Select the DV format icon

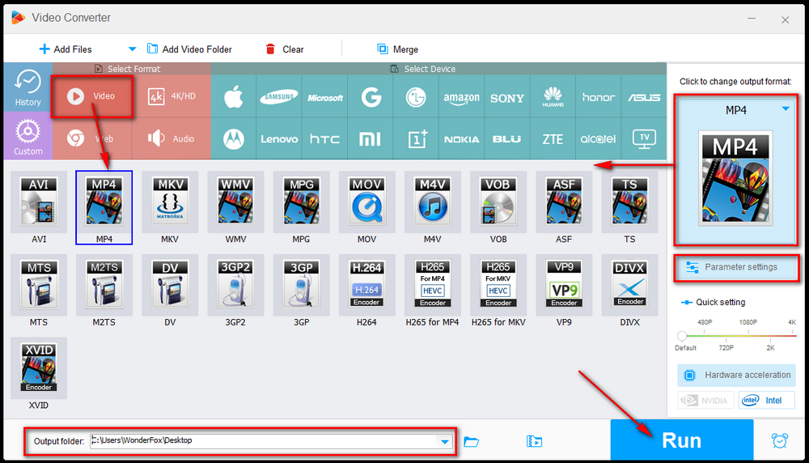coord(170,285)
